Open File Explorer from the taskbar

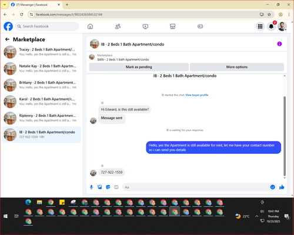pyautogui.click(x=39, y=202)
